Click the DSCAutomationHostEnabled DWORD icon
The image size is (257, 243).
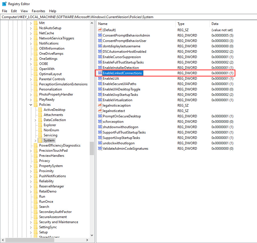click(100, 51)
